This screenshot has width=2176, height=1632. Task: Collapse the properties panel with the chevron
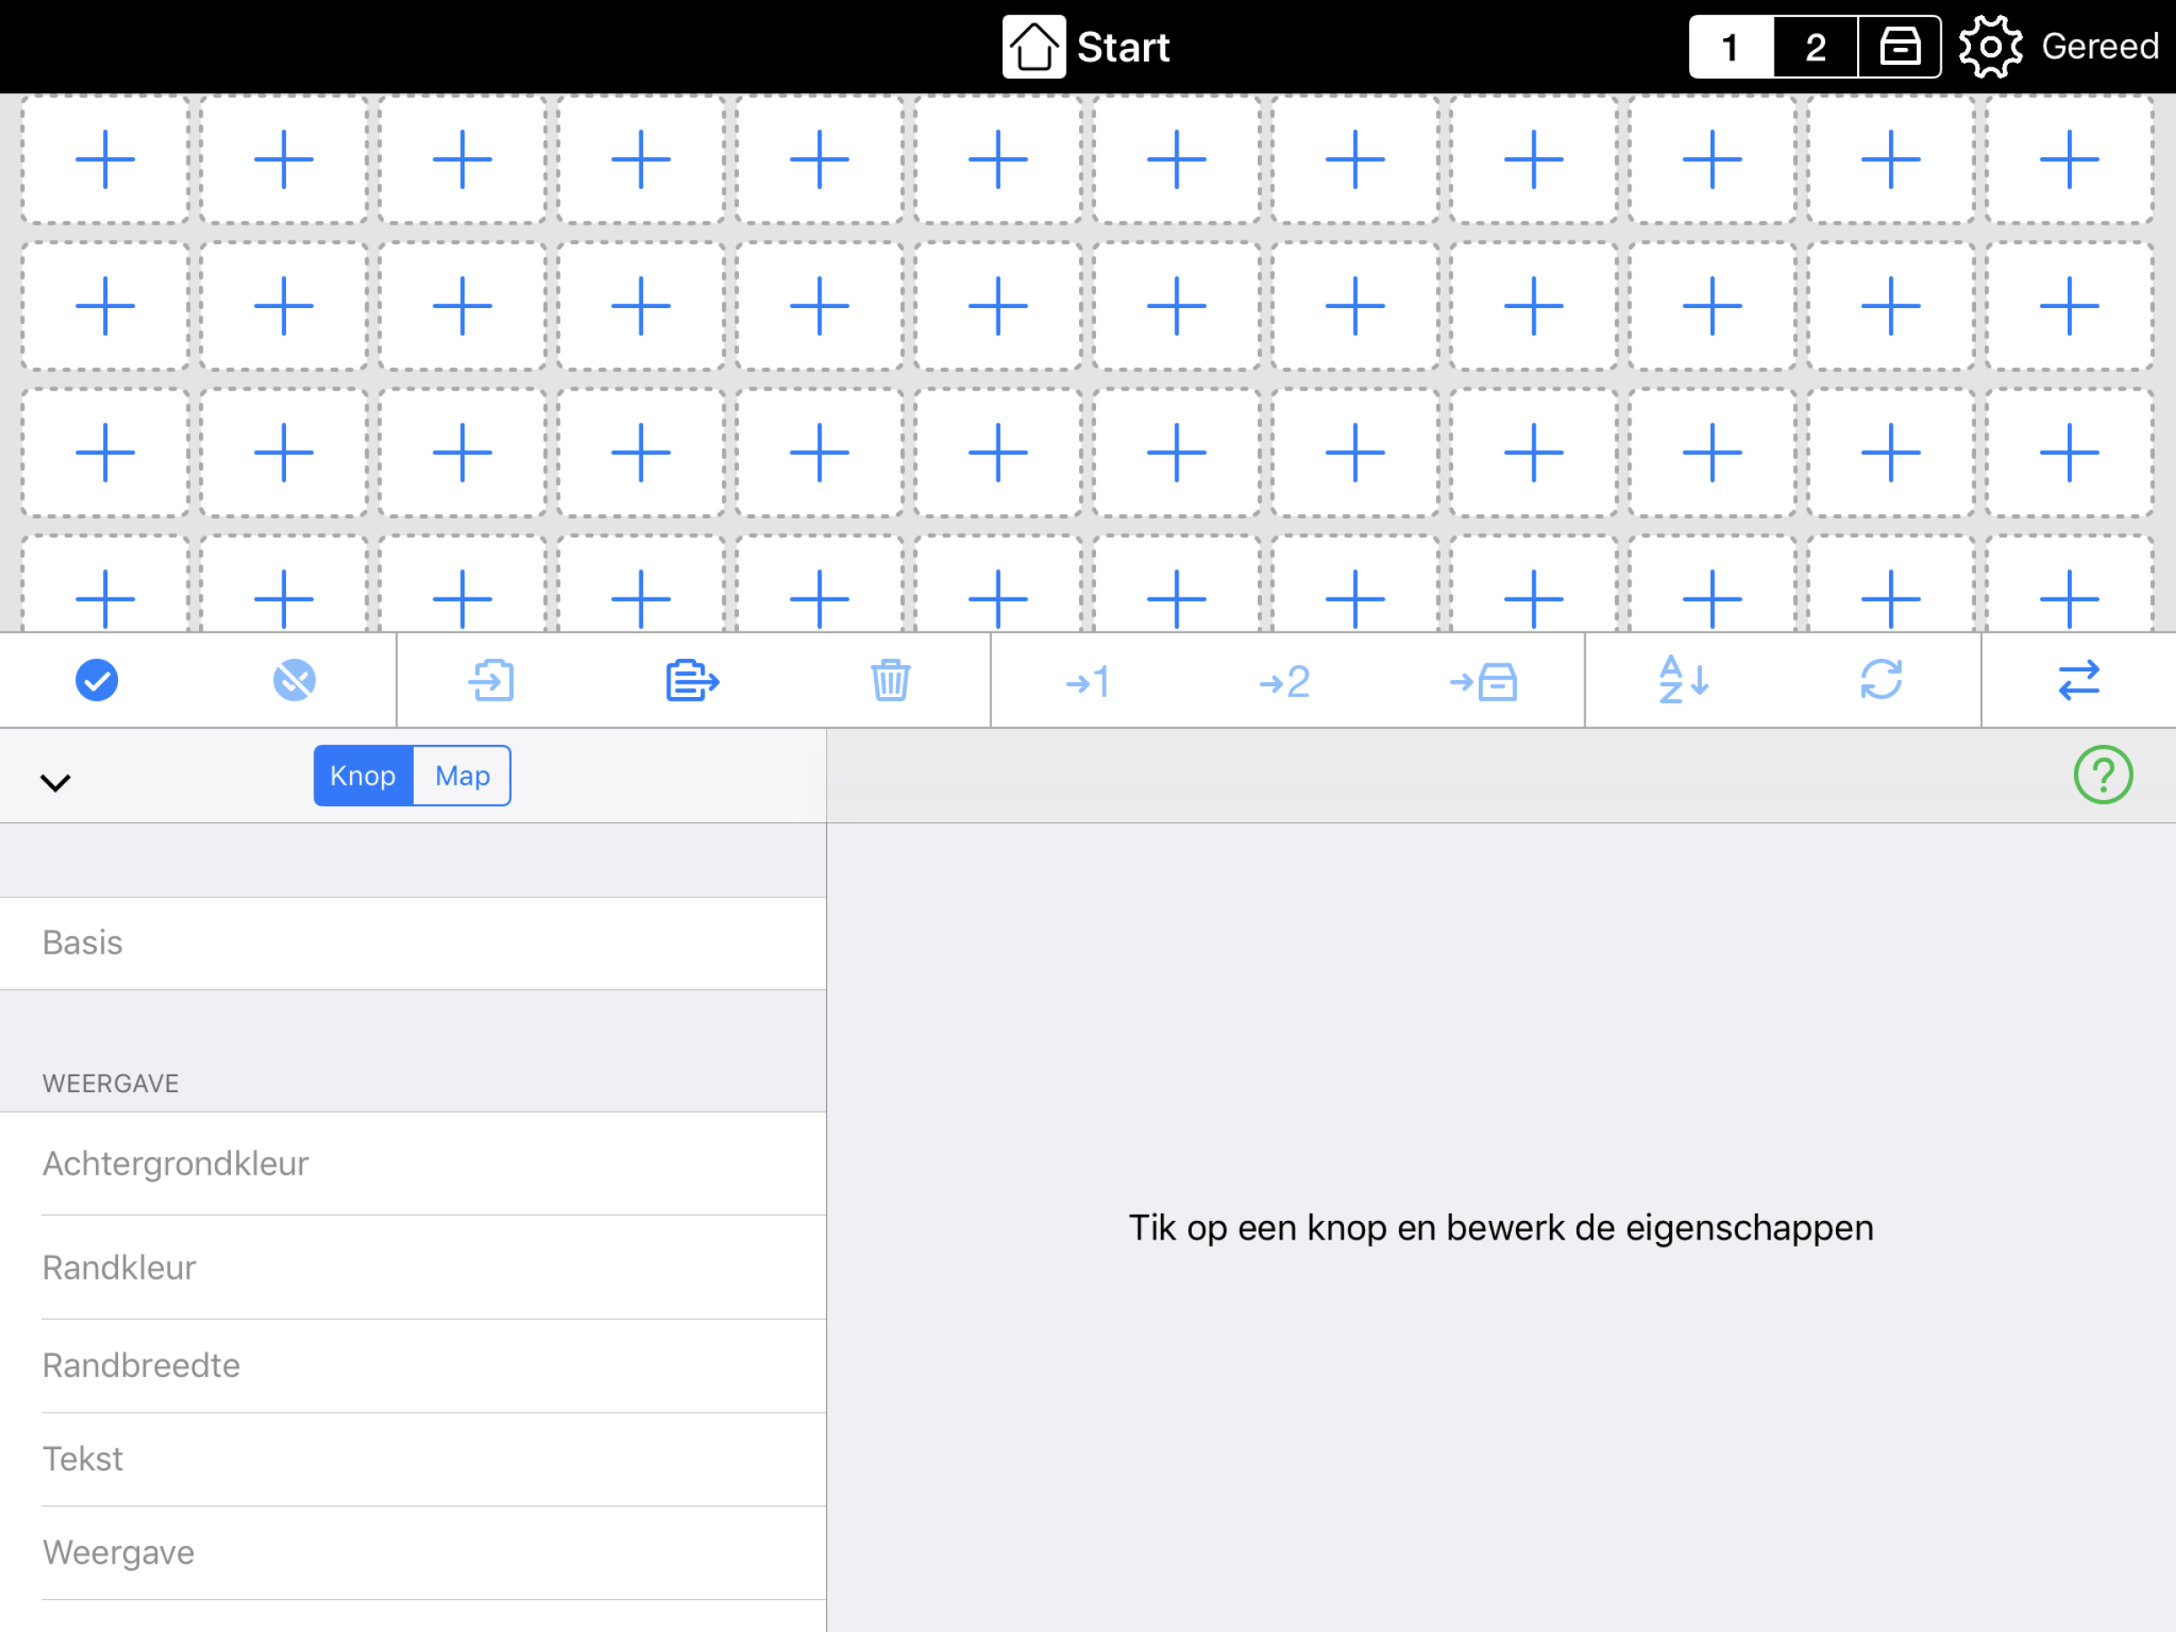click(x=56, y=780)
